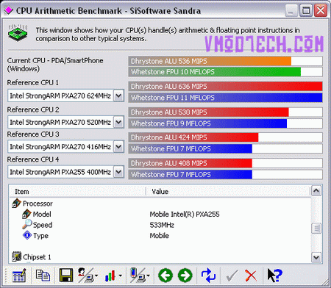
Task: Click the Type row blue diamond icon
Action: 27,235
